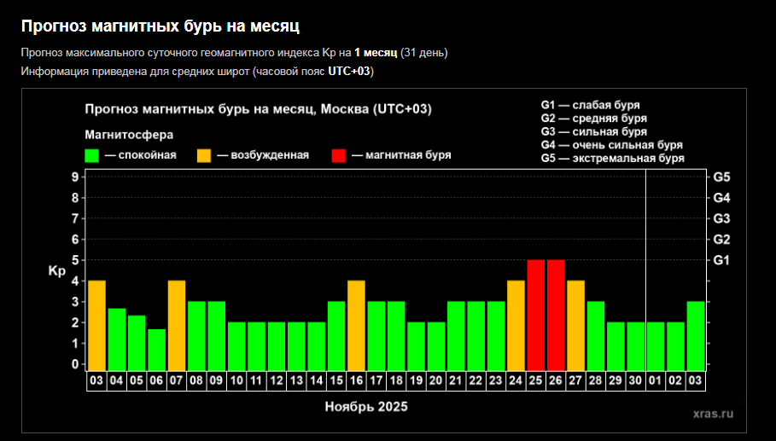Click the date label 21 on the axis
Viewport: 776px width, 441px height.
point(456,380)
